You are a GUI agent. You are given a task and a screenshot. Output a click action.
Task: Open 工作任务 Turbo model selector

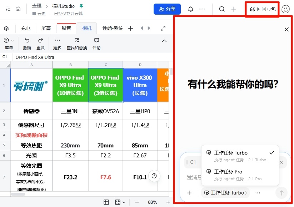coord(225,193)
